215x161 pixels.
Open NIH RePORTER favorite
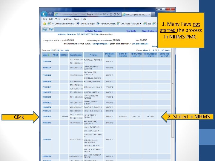pyautogui.click(x=106, y=24)
